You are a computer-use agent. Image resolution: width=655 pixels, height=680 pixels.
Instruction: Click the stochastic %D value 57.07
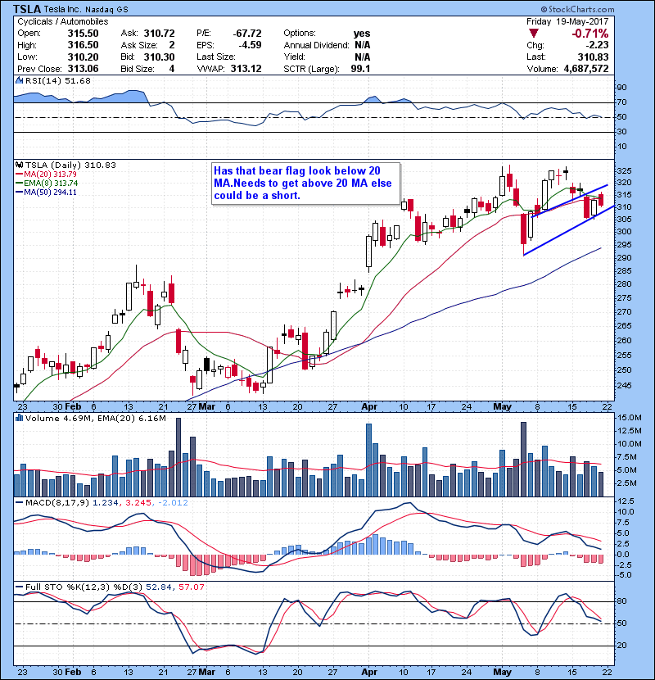pyautogui.click(x=191, y=587)
